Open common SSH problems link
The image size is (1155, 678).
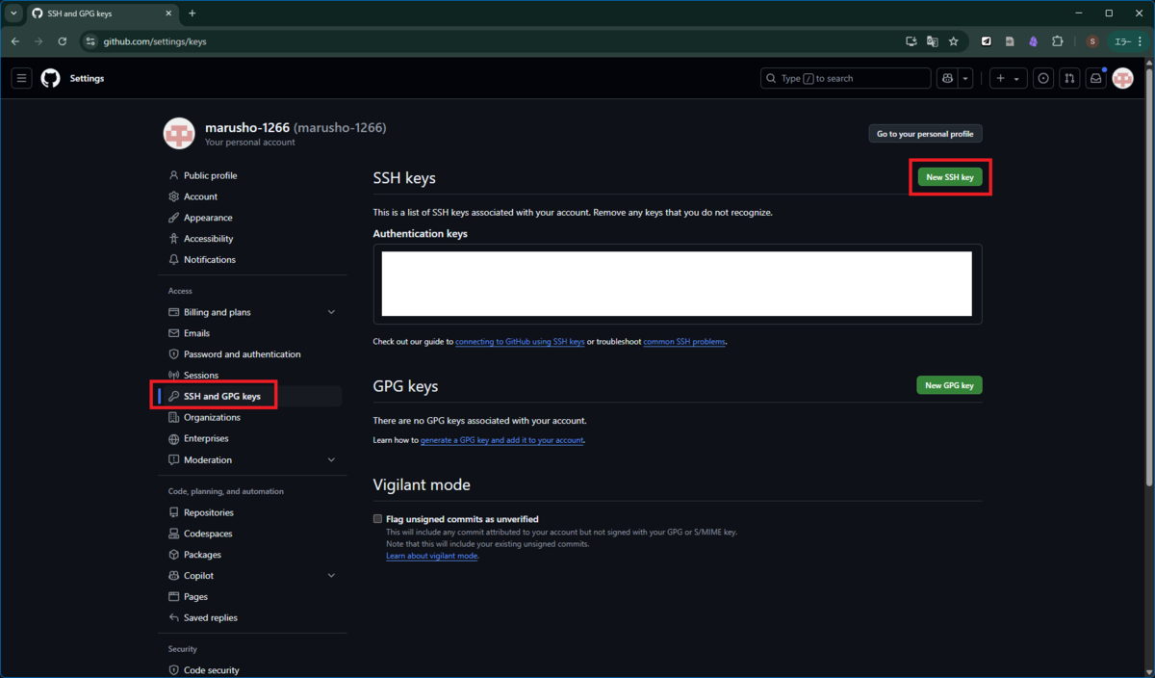pos(684,342)
